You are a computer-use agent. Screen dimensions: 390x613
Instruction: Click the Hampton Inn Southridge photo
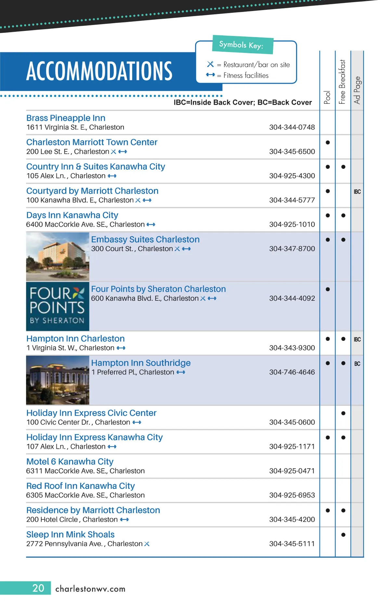click(58, 380)
